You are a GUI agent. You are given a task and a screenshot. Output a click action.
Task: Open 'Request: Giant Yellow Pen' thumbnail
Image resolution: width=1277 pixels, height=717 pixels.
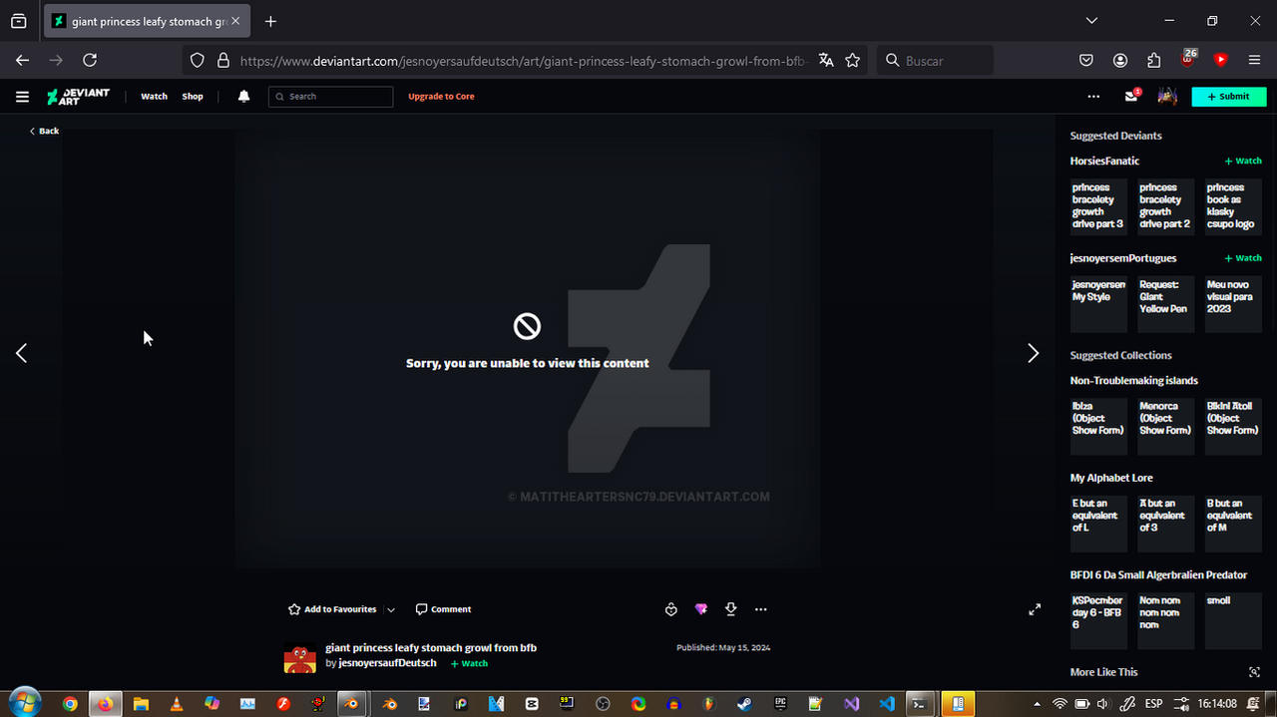click(1165, 304)
